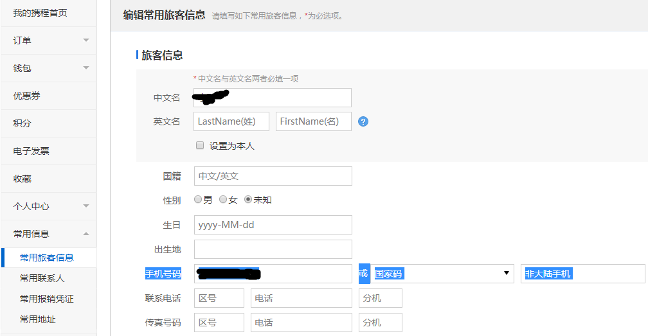The image size is (648, 336).
Task: Select the 女 gender radio button
Action: [x=223, y=200]
